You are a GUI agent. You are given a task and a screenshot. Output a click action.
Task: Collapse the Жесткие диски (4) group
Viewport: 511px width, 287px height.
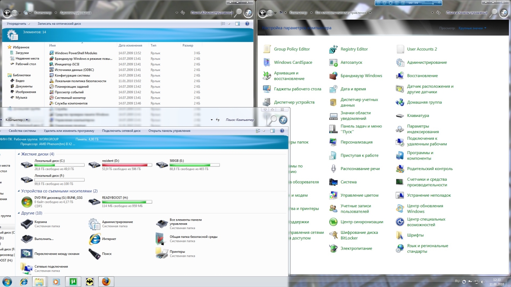click(x=19, y=154)
